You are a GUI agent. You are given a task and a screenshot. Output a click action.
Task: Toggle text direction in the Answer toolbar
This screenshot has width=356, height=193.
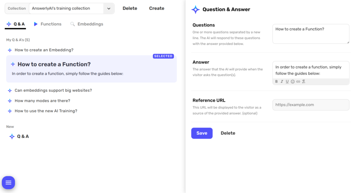[304, 82]
